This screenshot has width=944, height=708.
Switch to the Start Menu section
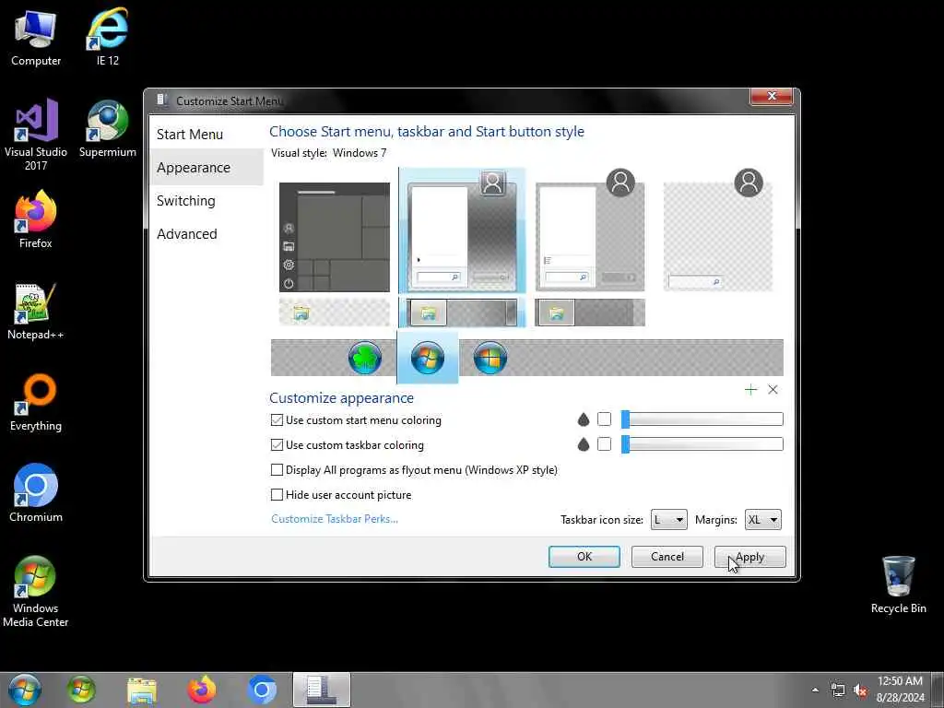pos(190,135)
